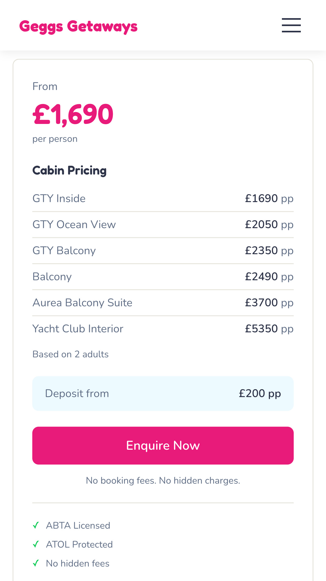Click the ABTA Licensed checkmark icon
The height and width of the screenshot is (581, 326).
pos(36,525)
